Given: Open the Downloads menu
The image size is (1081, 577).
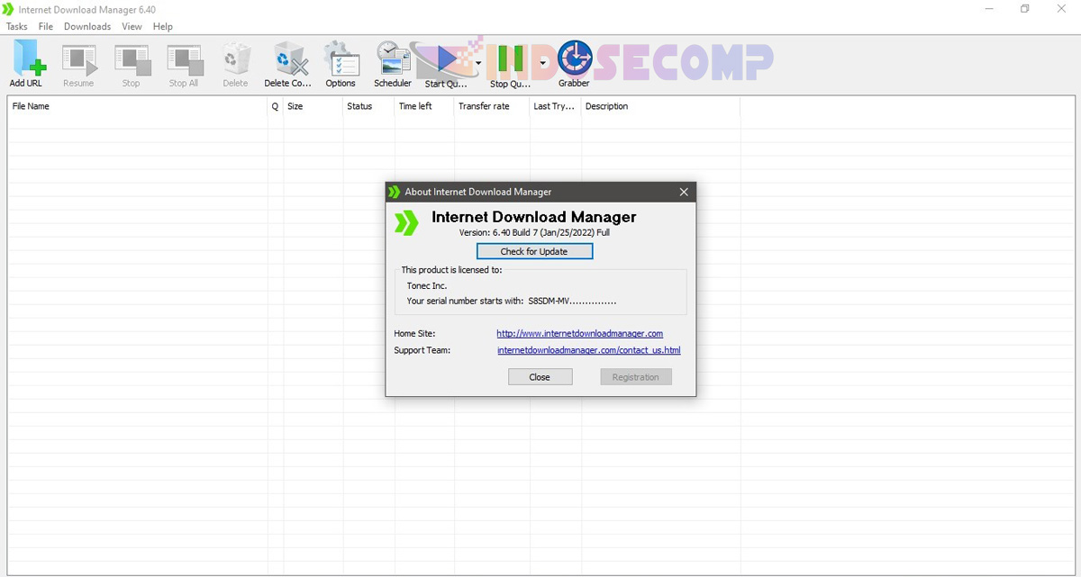Looking at the screenshot, I should 86,26.
